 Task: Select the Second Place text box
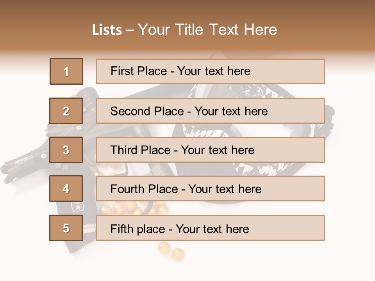click(x=210, y=111)
